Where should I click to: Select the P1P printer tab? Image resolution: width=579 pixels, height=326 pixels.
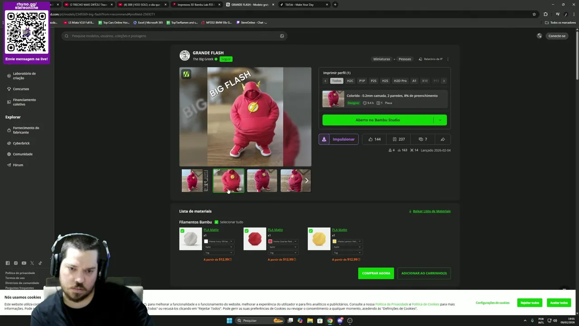(x=362, y=81)
